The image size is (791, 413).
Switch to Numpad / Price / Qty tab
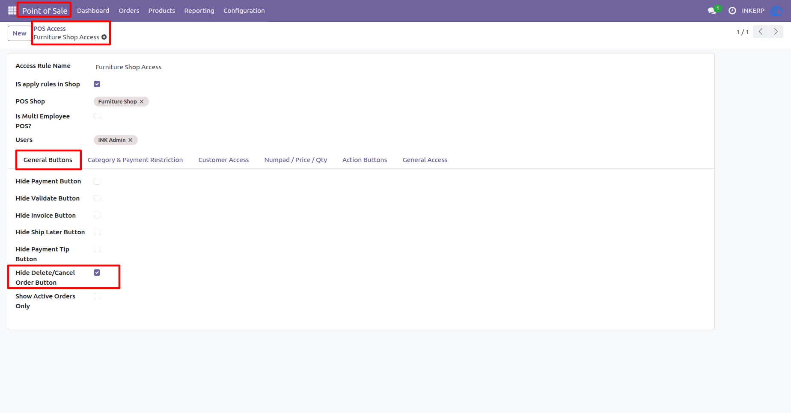pos(295,160)
